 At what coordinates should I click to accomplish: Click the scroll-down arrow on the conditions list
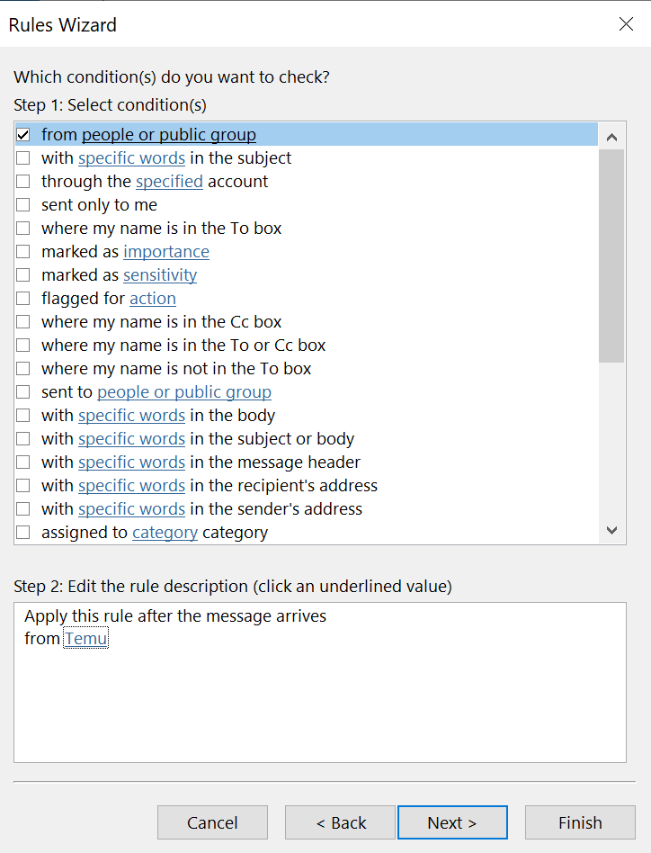[611, 530]
